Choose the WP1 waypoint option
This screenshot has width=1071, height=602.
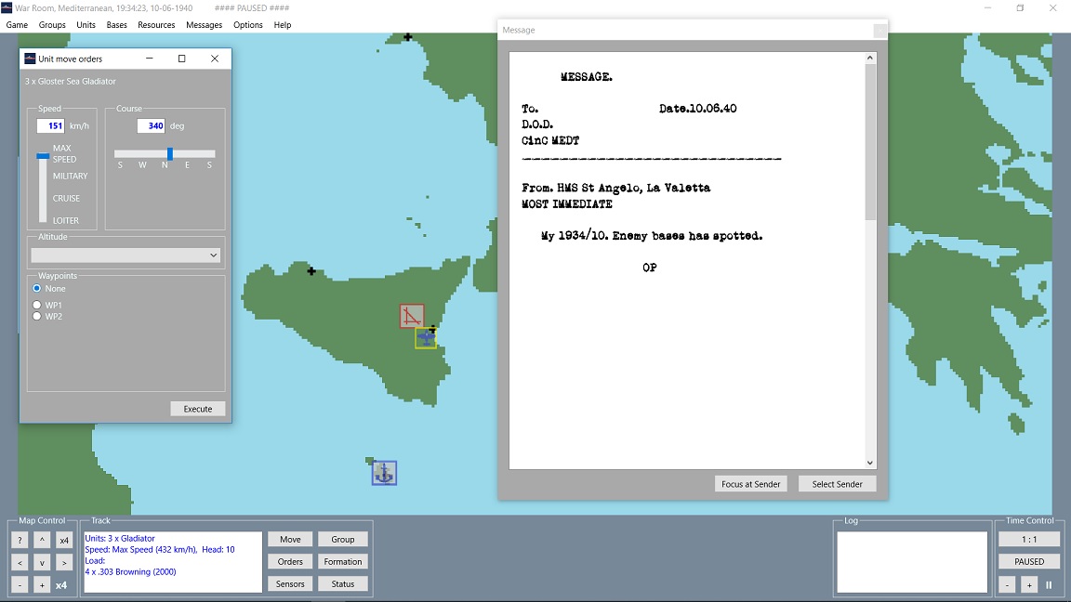point(37,305)
